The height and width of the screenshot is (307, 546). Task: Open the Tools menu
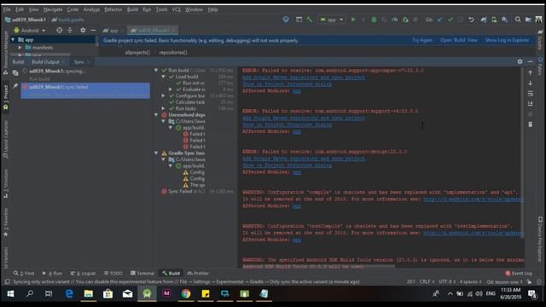(161, 9)
